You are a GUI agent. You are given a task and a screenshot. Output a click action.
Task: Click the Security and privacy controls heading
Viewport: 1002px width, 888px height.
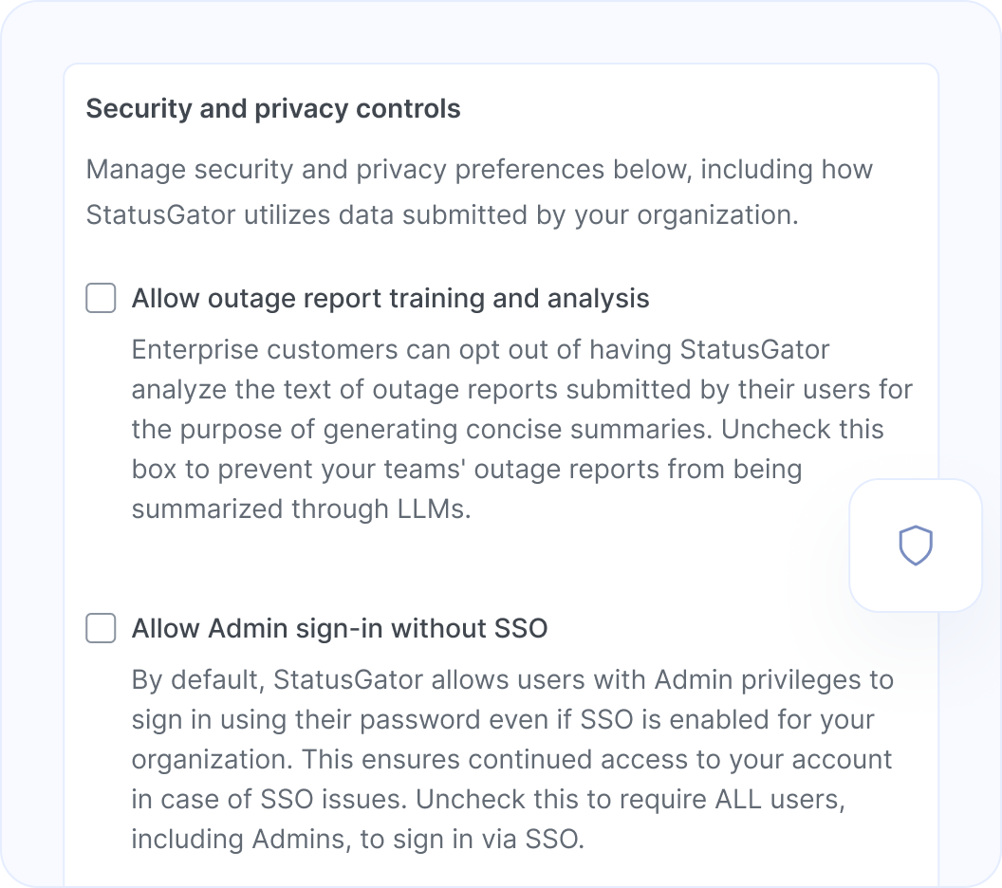272,108
